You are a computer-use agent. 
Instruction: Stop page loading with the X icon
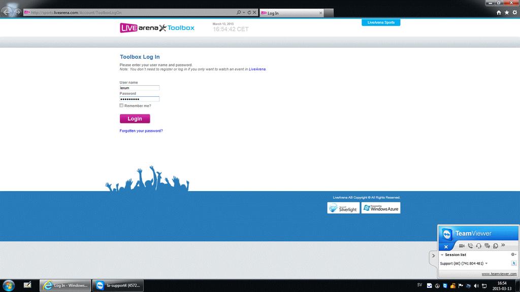(254, 13)
